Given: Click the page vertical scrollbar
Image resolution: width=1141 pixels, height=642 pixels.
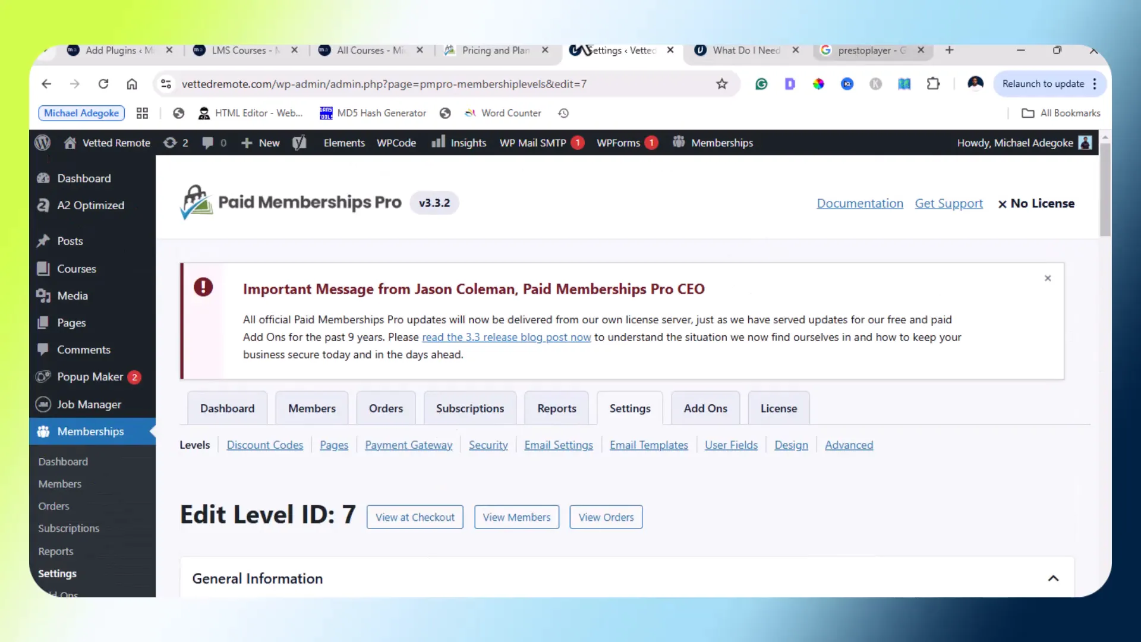Looking at the screenshot, I should tap(1105, 189).
